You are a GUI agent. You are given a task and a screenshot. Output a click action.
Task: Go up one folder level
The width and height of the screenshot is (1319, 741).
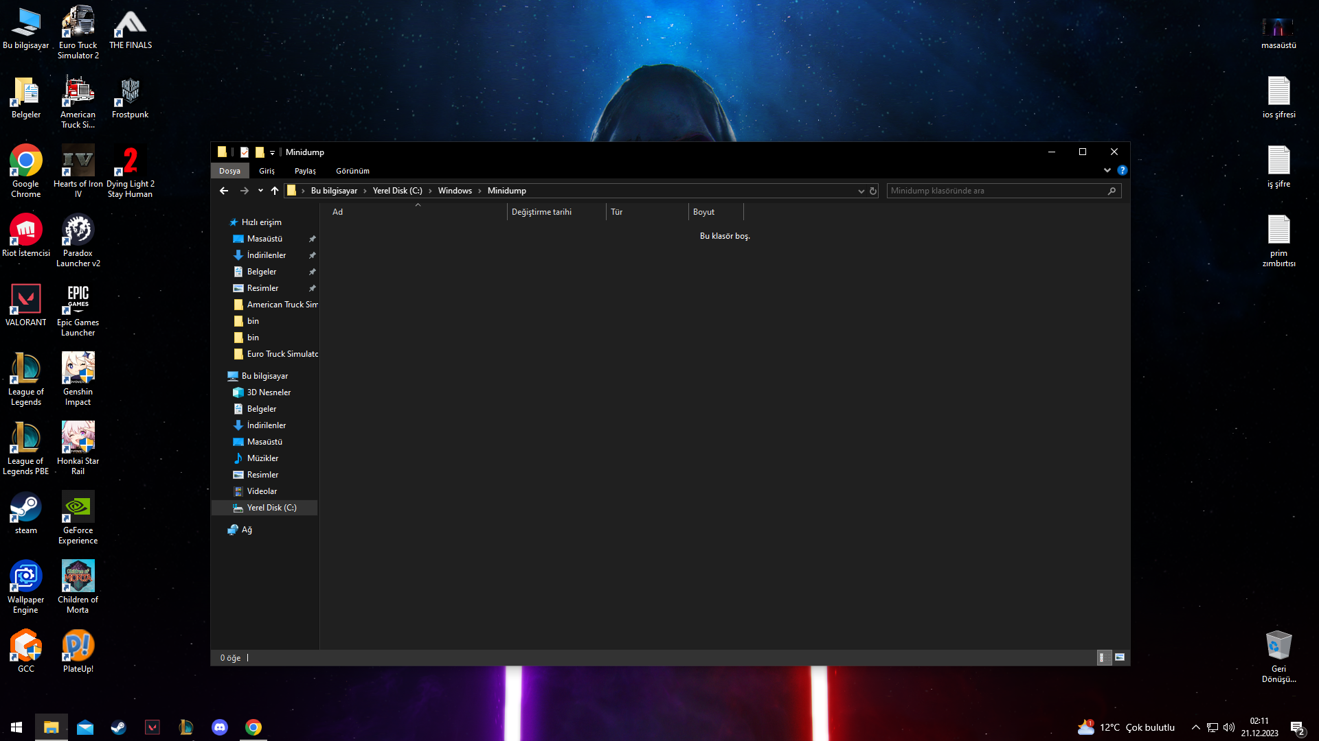coord(275,191)
